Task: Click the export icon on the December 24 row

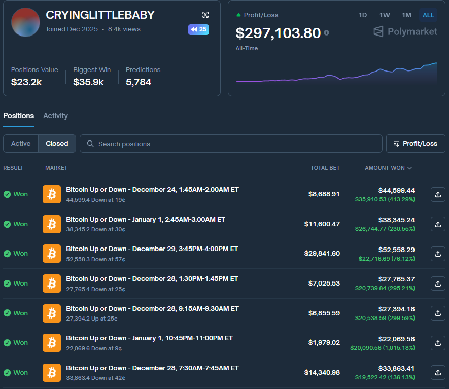Action: (x=437, y=194)
